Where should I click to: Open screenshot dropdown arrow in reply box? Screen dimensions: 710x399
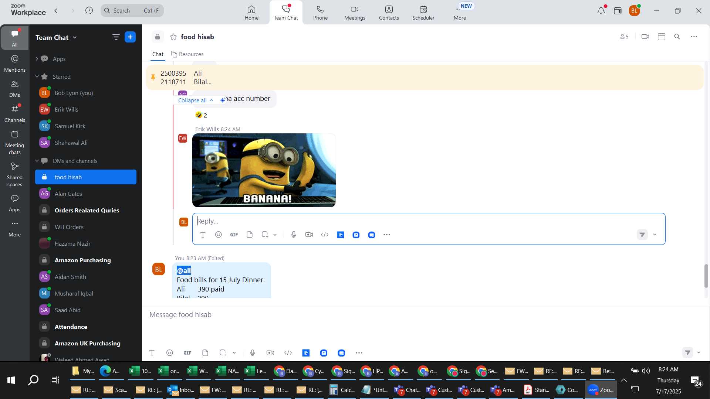point(275,235)
